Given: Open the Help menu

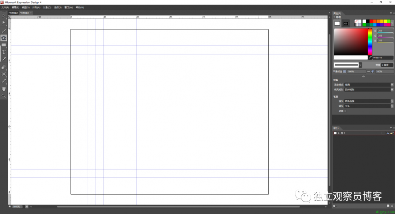Looking at the screenshot, I should click(80, 8).
